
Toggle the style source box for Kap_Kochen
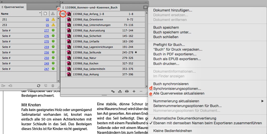click(63, 63)
